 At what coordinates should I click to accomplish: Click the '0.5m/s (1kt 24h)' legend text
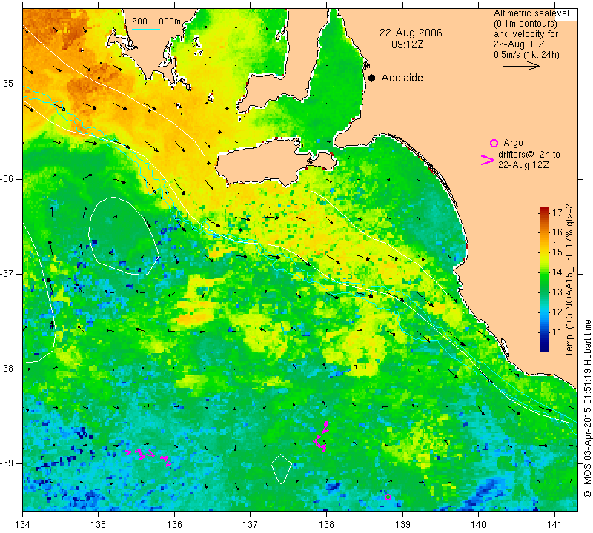(526, 55)
